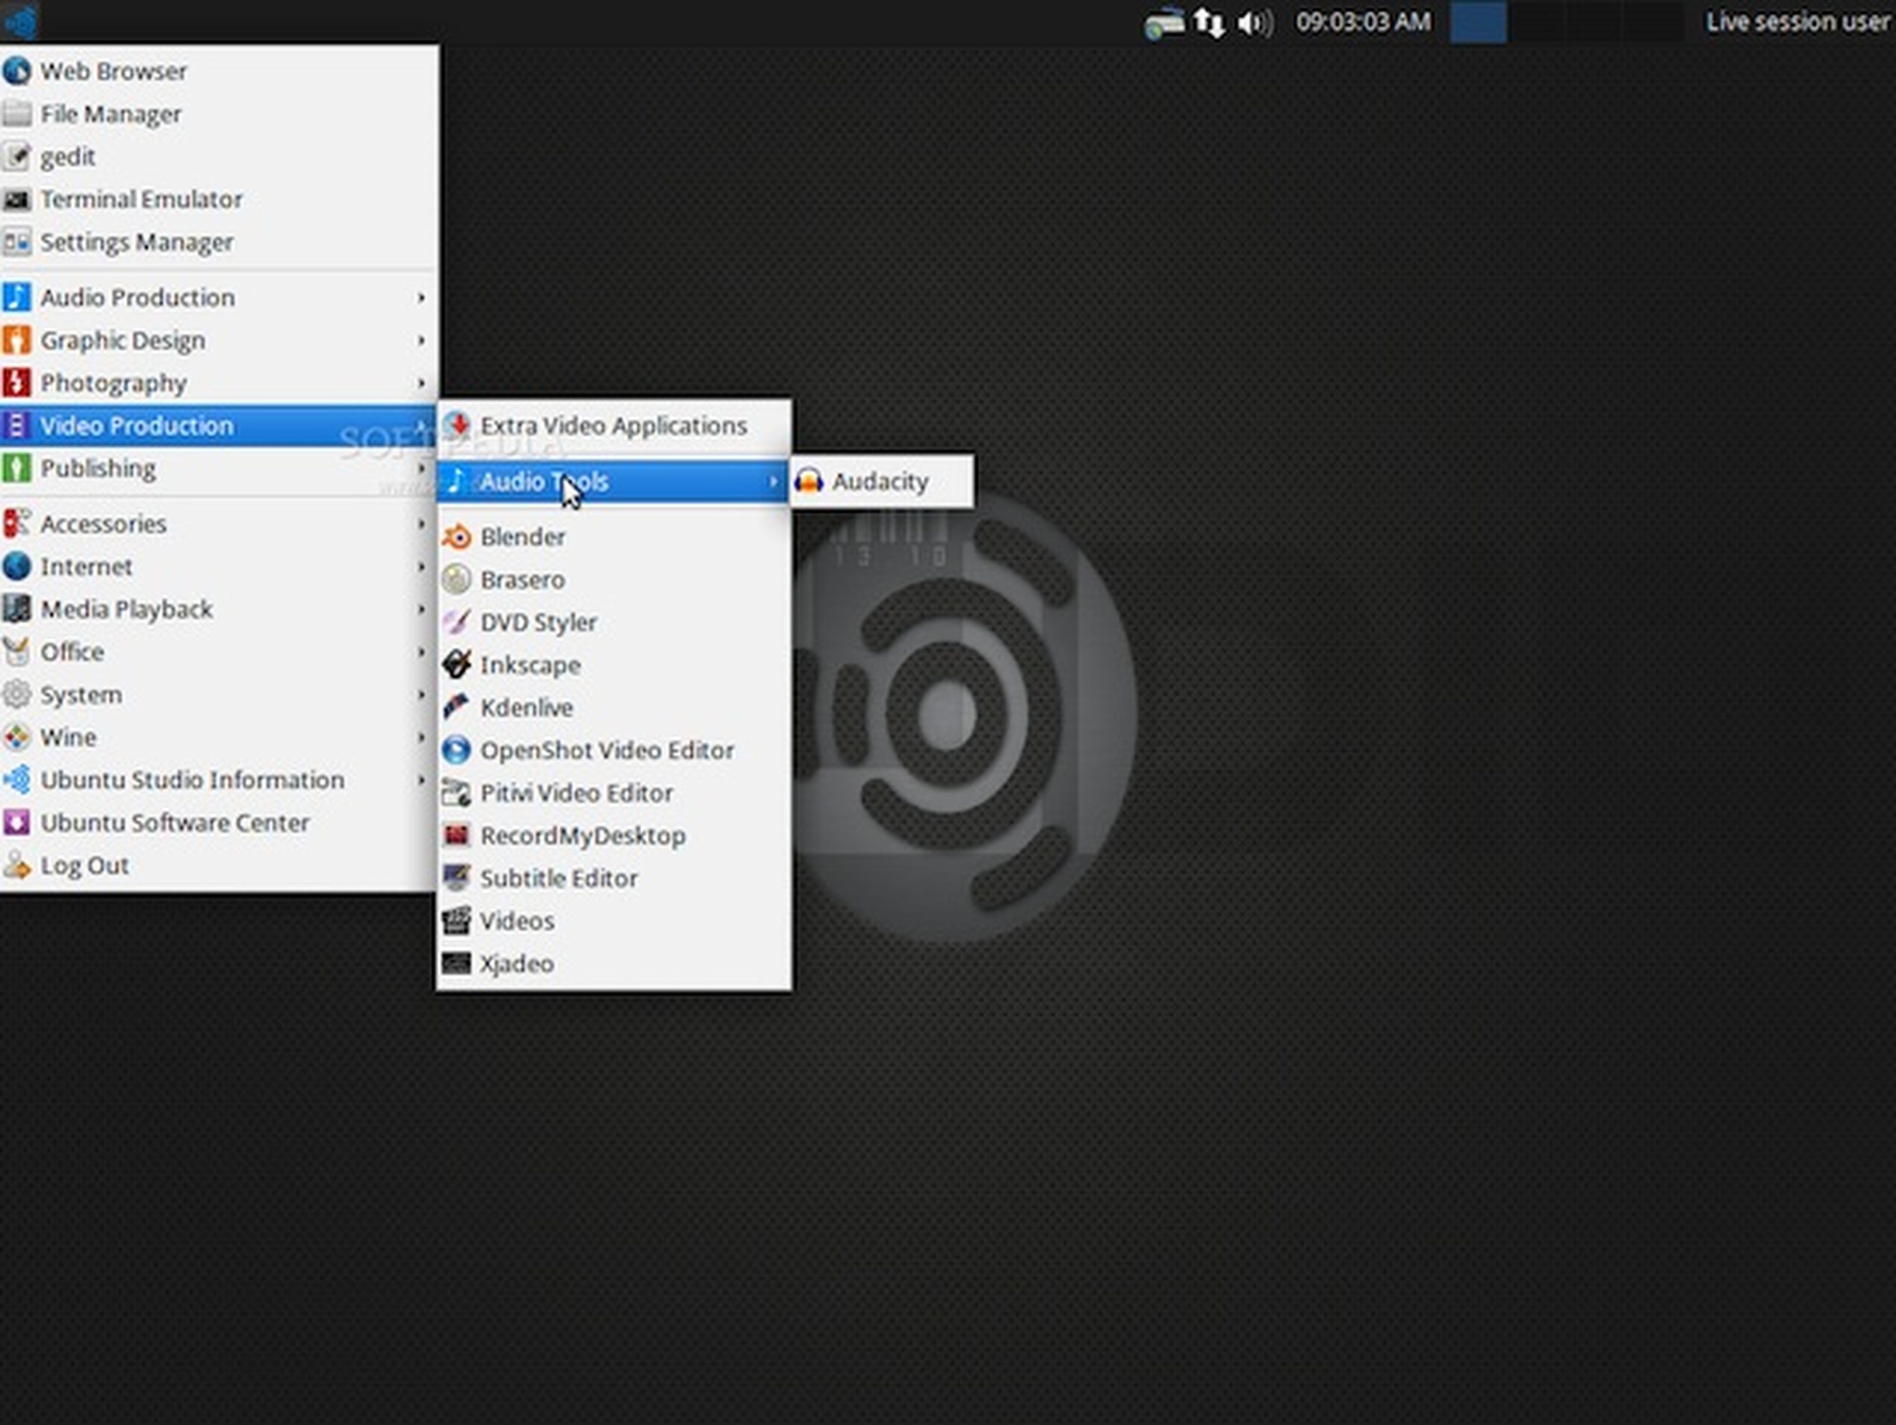Open the Blender application

(524, 536)
